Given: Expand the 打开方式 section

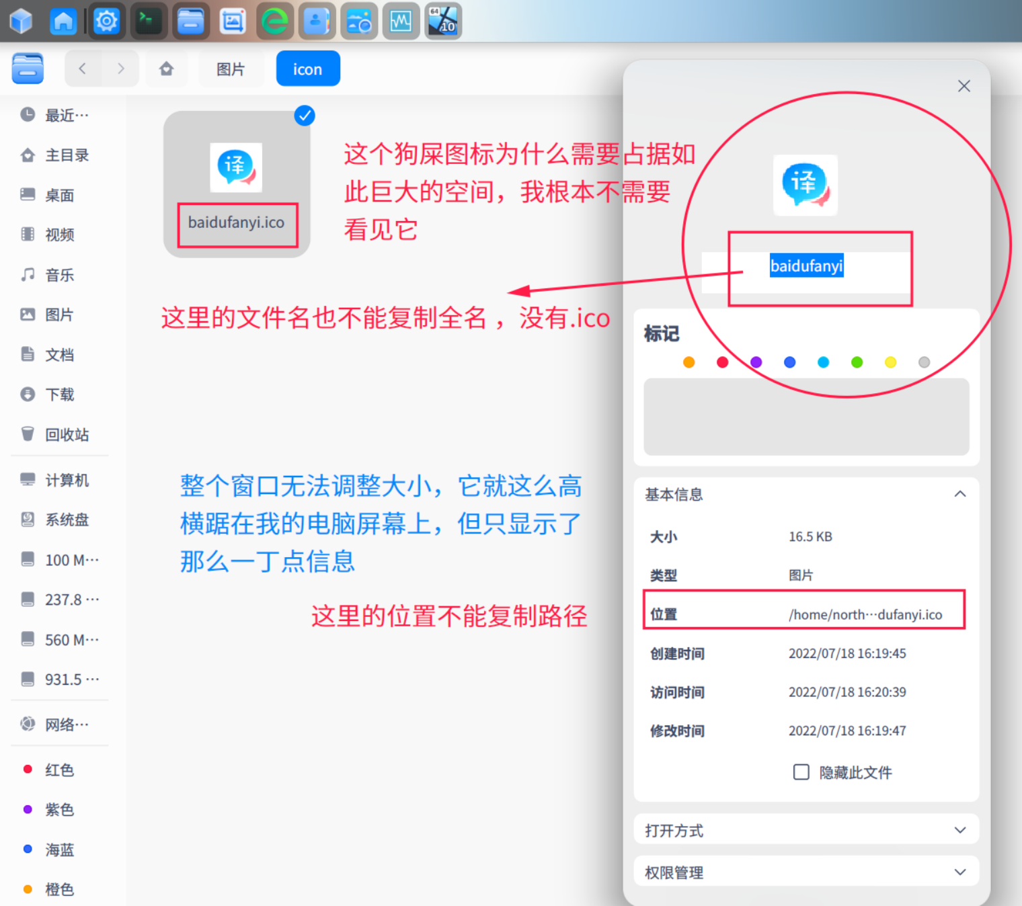Looking at the screenshot, I should point(960,830).
